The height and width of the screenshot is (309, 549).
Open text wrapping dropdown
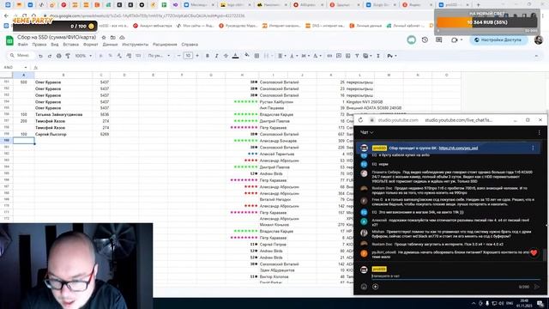coord(305,56)
